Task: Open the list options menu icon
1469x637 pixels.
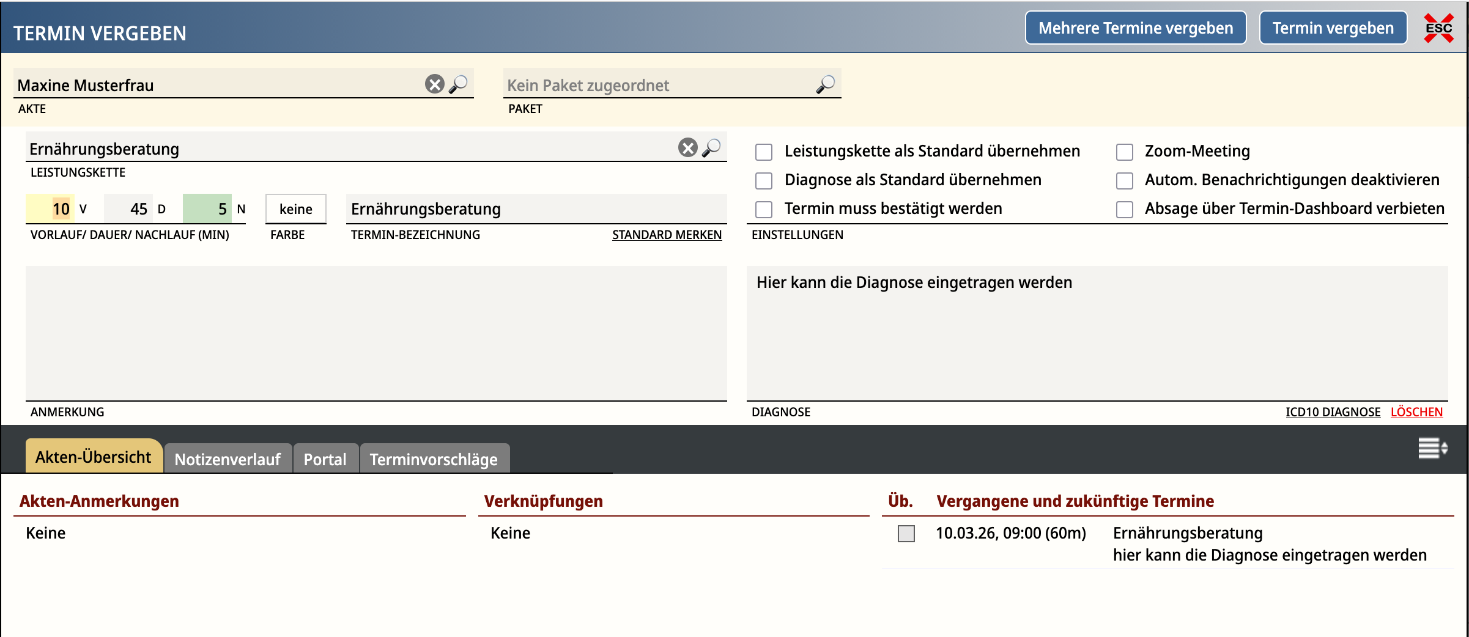Action: pos(1432,448)
